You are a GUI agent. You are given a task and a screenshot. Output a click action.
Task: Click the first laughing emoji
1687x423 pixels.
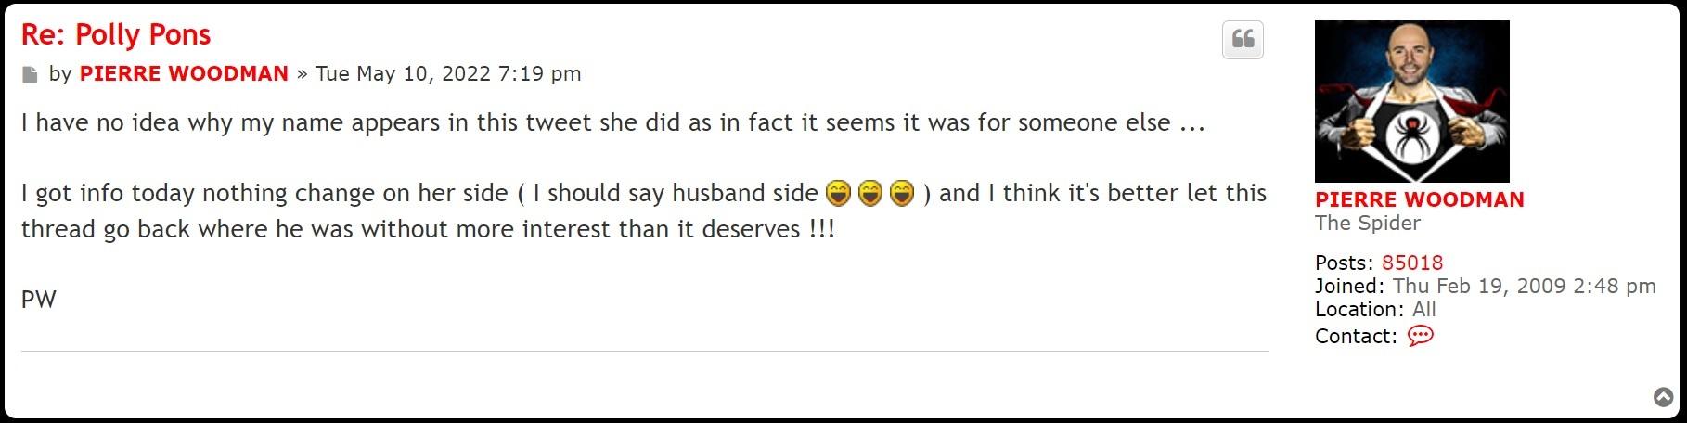(838, 193)
